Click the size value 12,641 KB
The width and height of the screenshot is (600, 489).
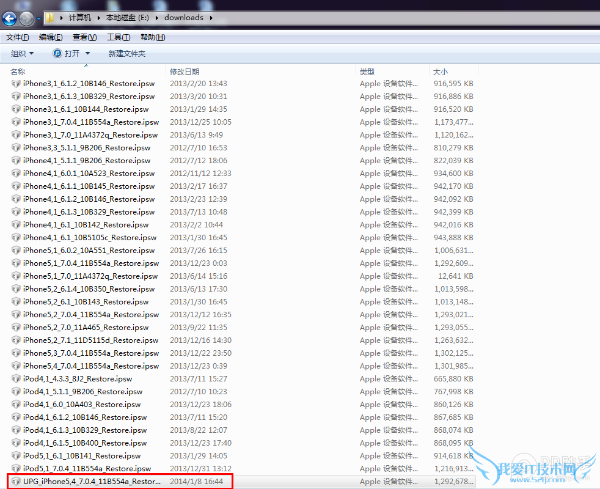pyautogui.click(x=456, y=276)
